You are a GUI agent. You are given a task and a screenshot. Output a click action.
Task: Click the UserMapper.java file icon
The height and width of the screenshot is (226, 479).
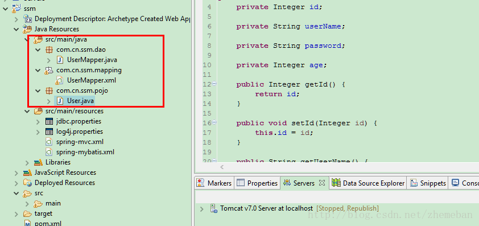(x=60, y=60)
